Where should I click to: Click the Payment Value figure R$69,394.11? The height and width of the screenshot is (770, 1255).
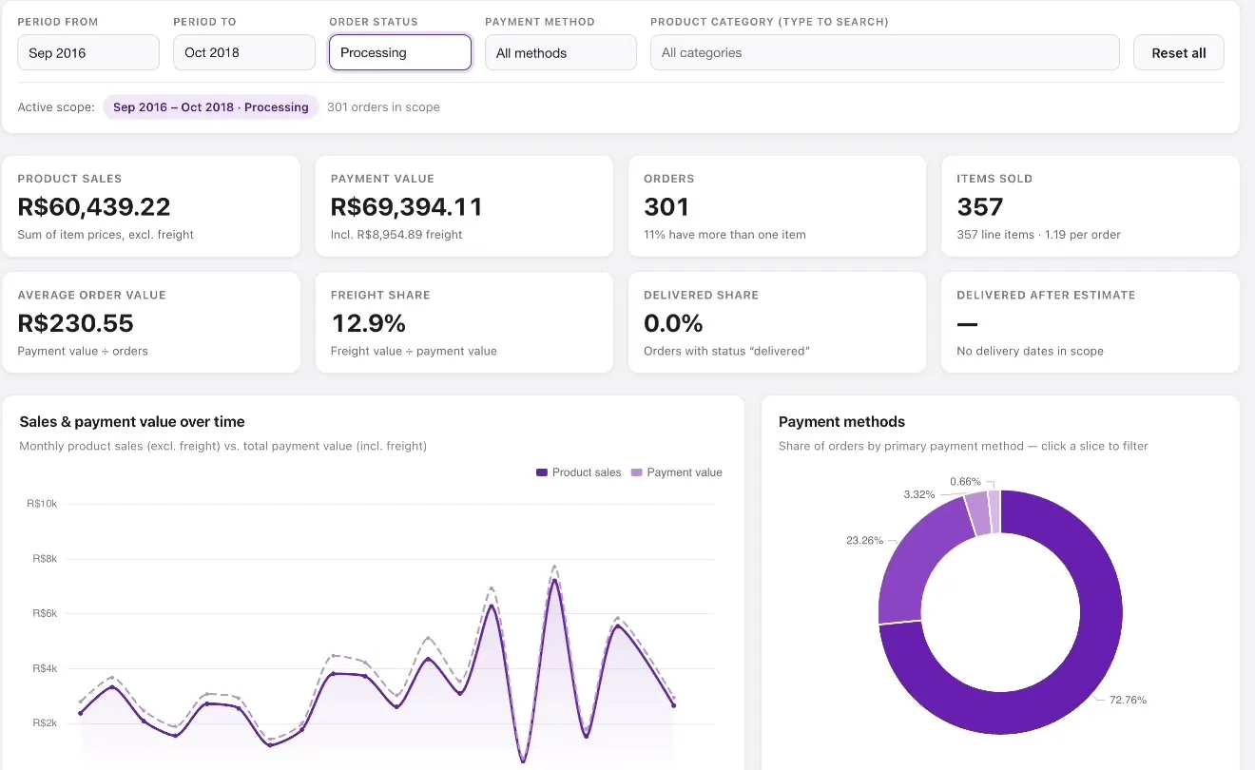coord(407,206)
